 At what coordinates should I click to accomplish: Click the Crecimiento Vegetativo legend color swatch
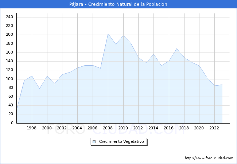(94, 141)
